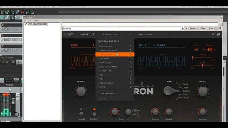Screen dimensions: 228x128
Task: Click the transport Go to Start button
Action: 3,62
